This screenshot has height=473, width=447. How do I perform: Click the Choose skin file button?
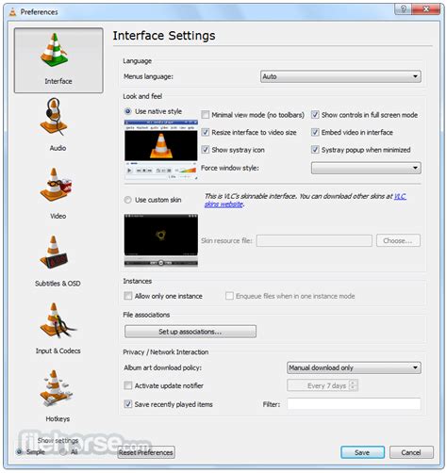(398, 240)
